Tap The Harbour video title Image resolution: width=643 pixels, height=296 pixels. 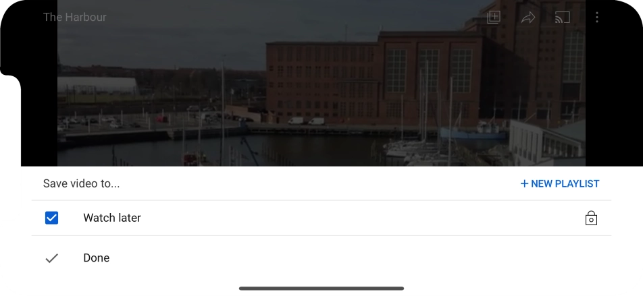point(74,18)
